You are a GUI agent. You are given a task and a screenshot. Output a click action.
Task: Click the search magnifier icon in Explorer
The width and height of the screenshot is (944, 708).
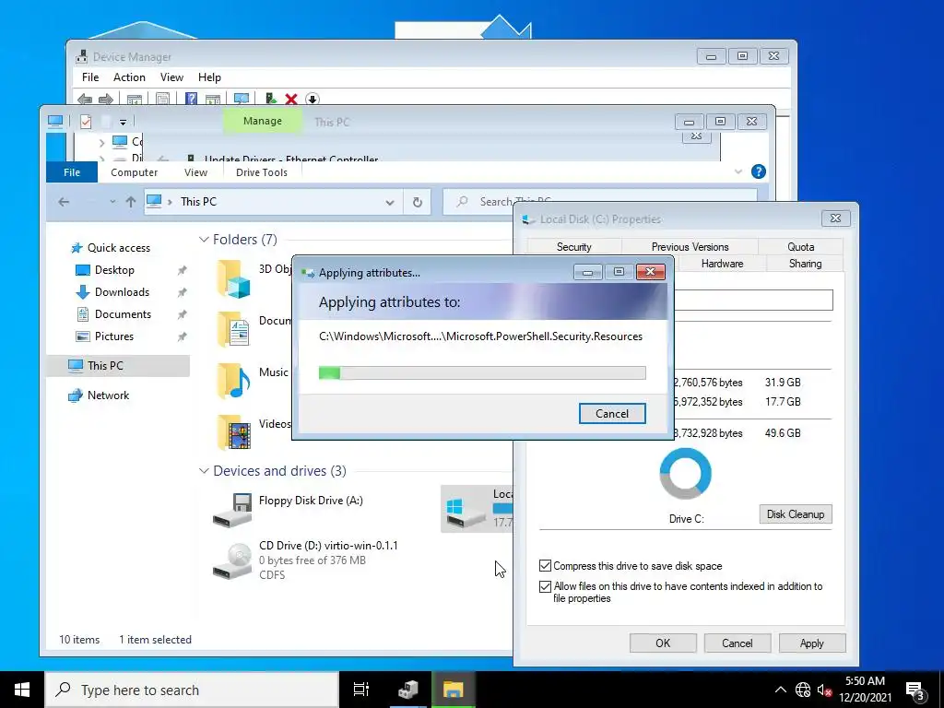pyautogui.click(x=462, y=202)
